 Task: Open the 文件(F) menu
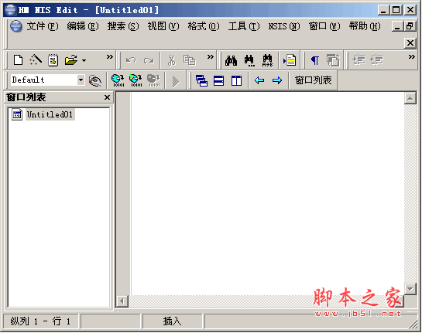tap(43, 26)
